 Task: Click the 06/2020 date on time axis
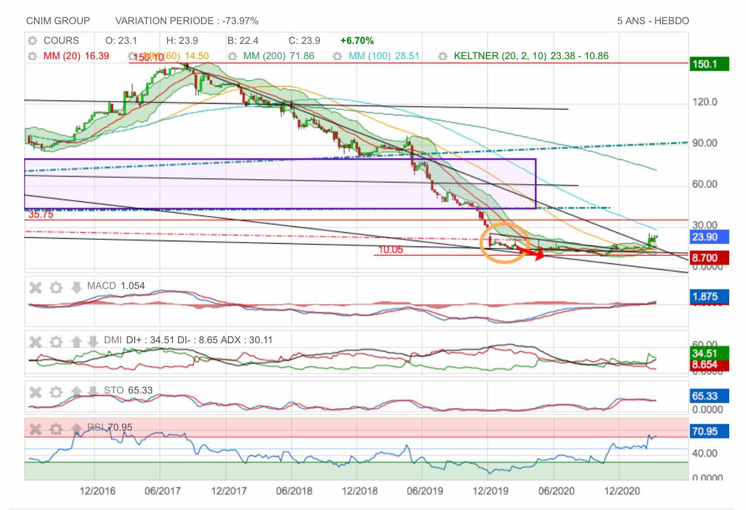(x=556, y=491)
